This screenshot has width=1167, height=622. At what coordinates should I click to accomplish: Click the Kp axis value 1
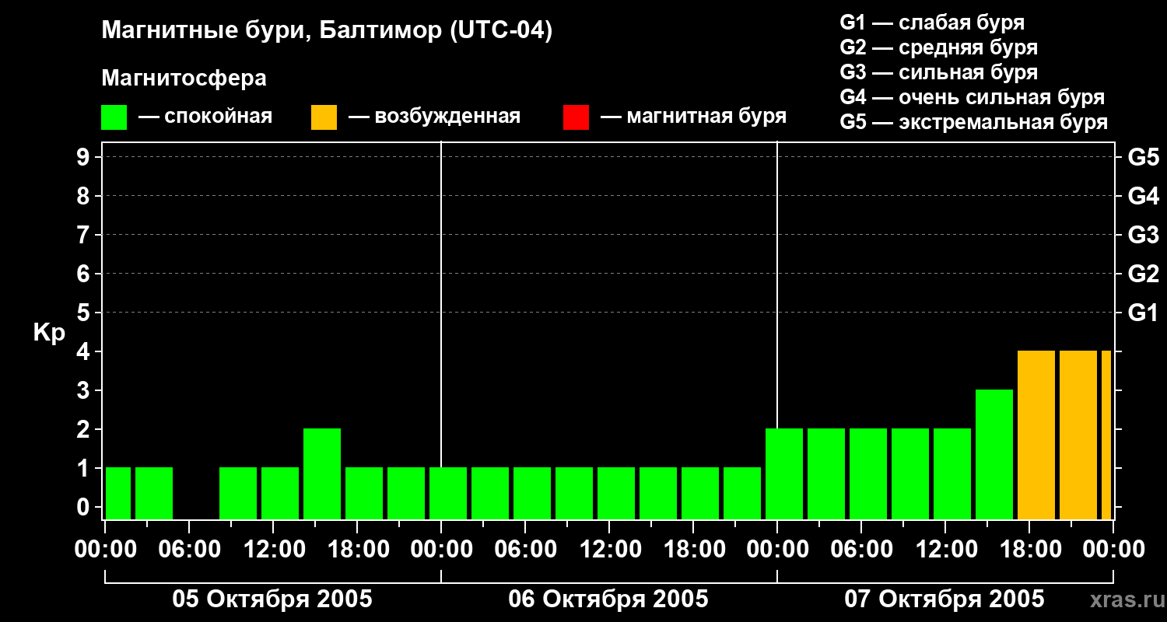pos(85,468)
